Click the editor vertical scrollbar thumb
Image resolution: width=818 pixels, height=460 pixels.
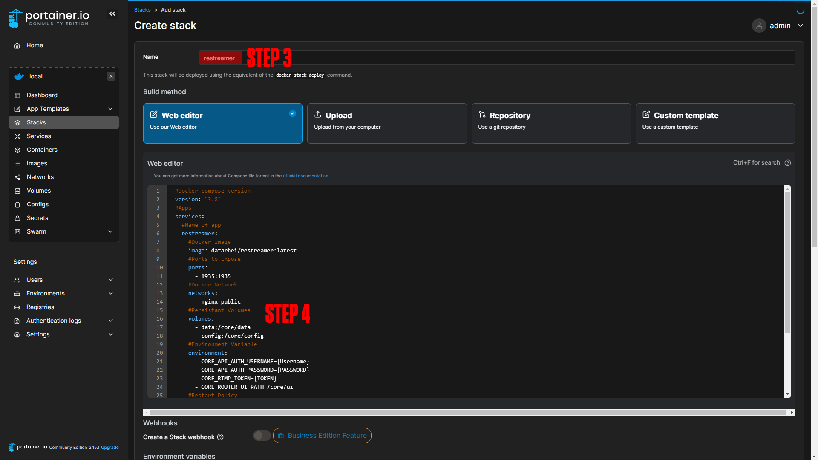click(787, 262)
